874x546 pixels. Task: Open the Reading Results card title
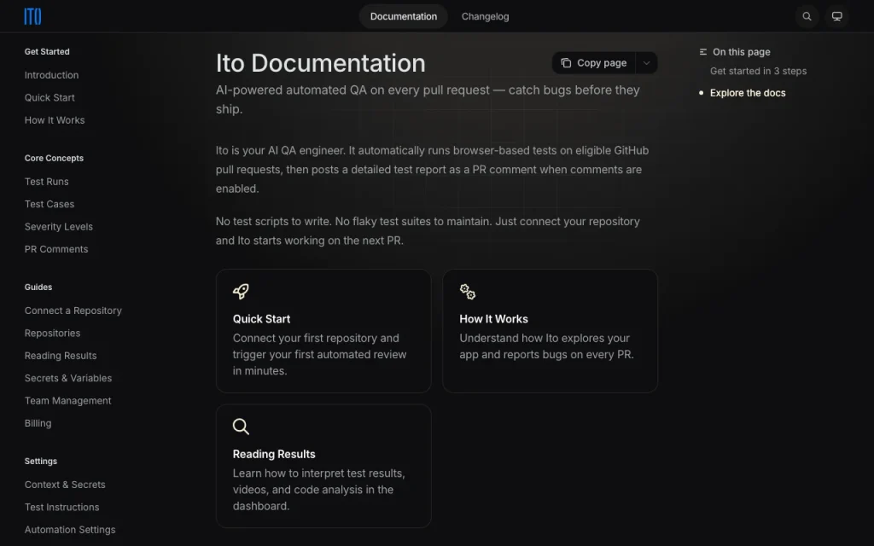coord(274,455)
